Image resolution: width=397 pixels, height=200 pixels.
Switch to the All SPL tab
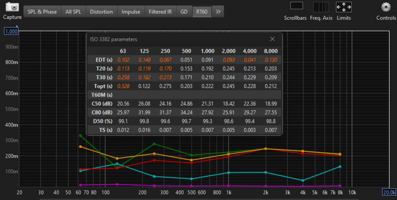(x=73, y=12)
